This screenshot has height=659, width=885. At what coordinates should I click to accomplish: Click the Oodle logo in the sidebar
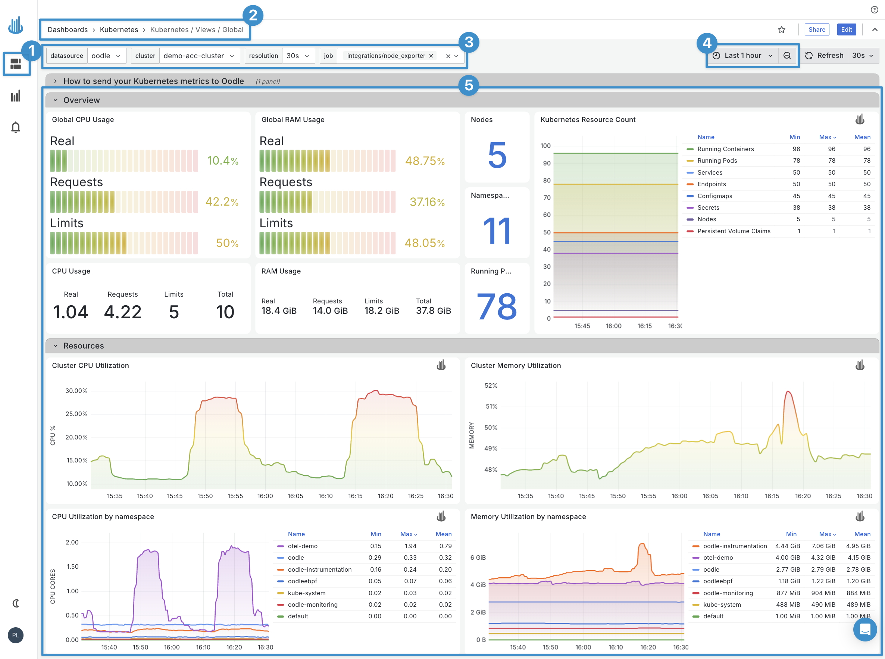(16, 25)
